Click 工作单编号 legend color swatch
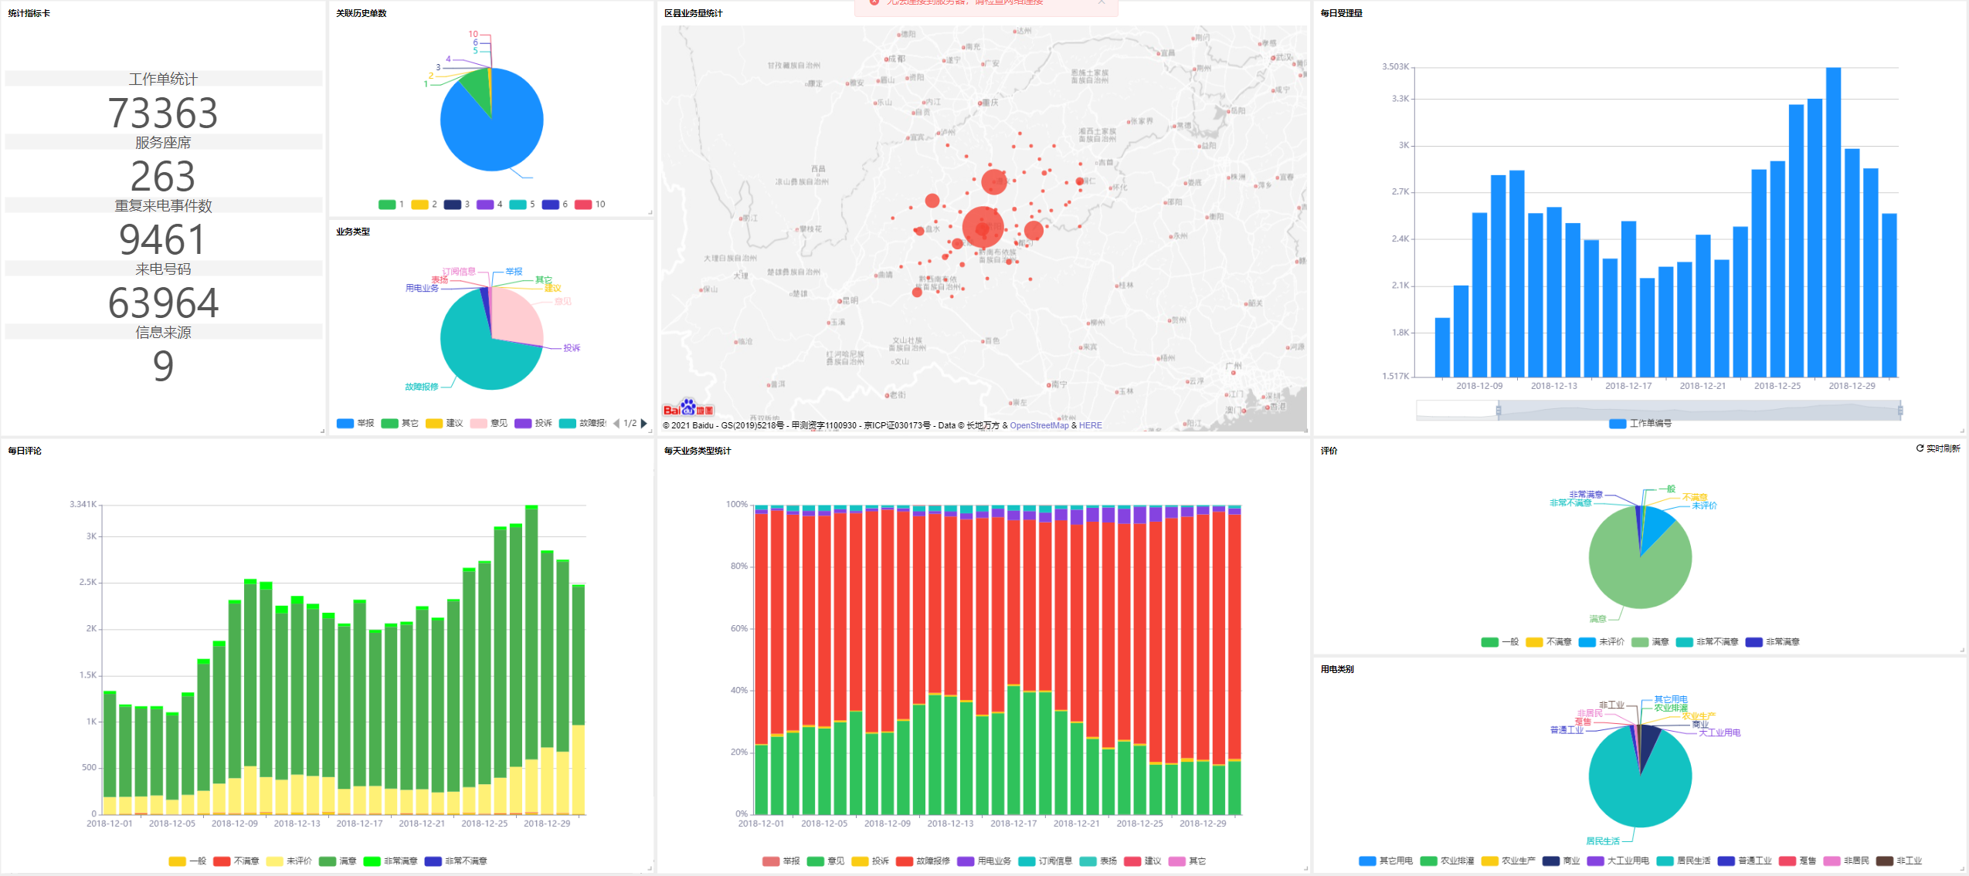 coord(1618,424)
